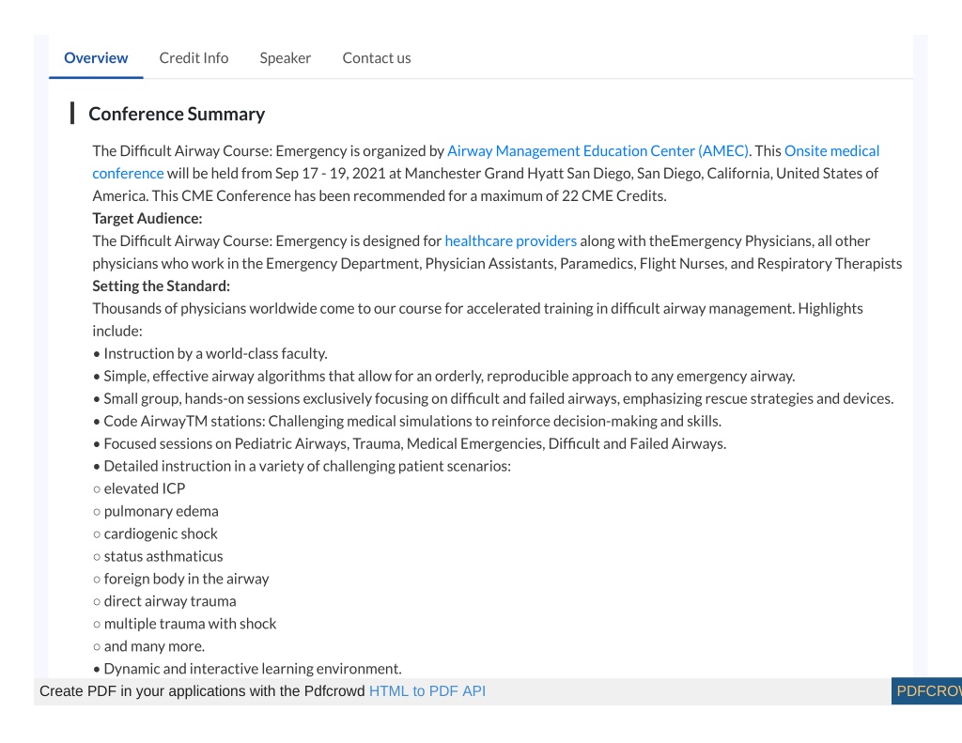The width and height of the screenshot is (962, 743).
Task: Click the Setting the Standard label
Action: click(x=162, y=286)
